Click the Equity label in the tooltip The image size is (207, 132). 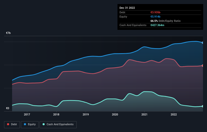pos(123,17)
